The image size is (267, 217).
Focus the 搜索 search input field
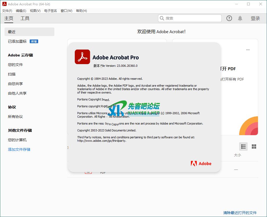pyautogui.click(x=192, y=18)
